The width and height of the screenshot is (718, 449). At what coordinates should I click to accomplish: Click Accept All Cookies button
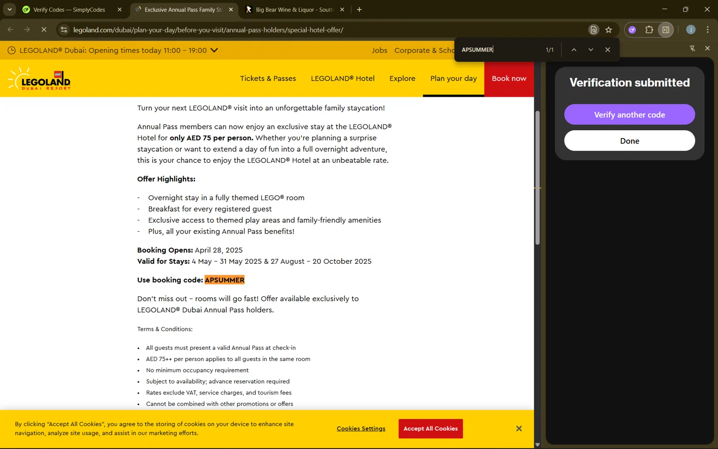431,428
